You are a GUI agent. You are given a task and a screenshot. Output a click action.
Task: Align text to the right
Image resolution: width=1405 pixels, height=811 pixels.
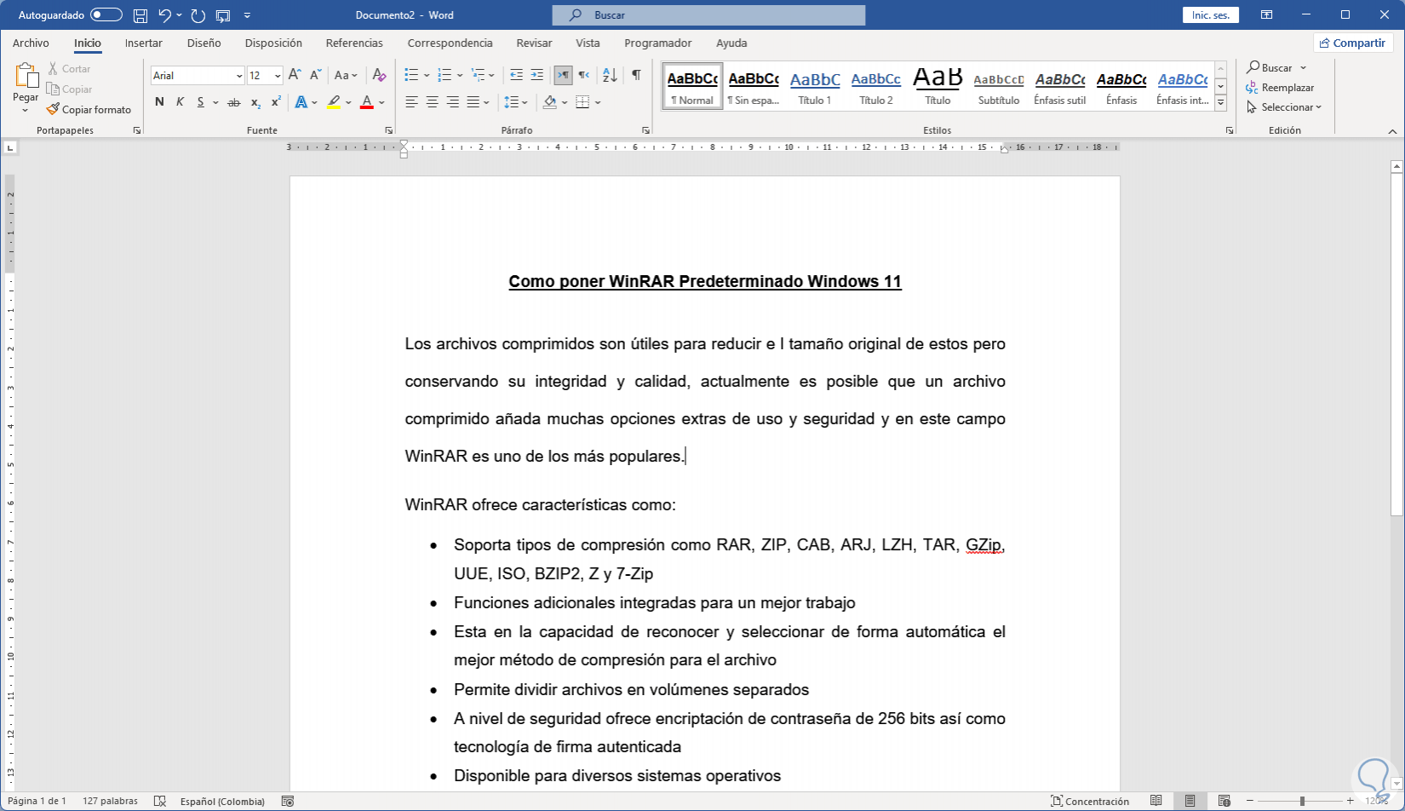coord(452,102)
